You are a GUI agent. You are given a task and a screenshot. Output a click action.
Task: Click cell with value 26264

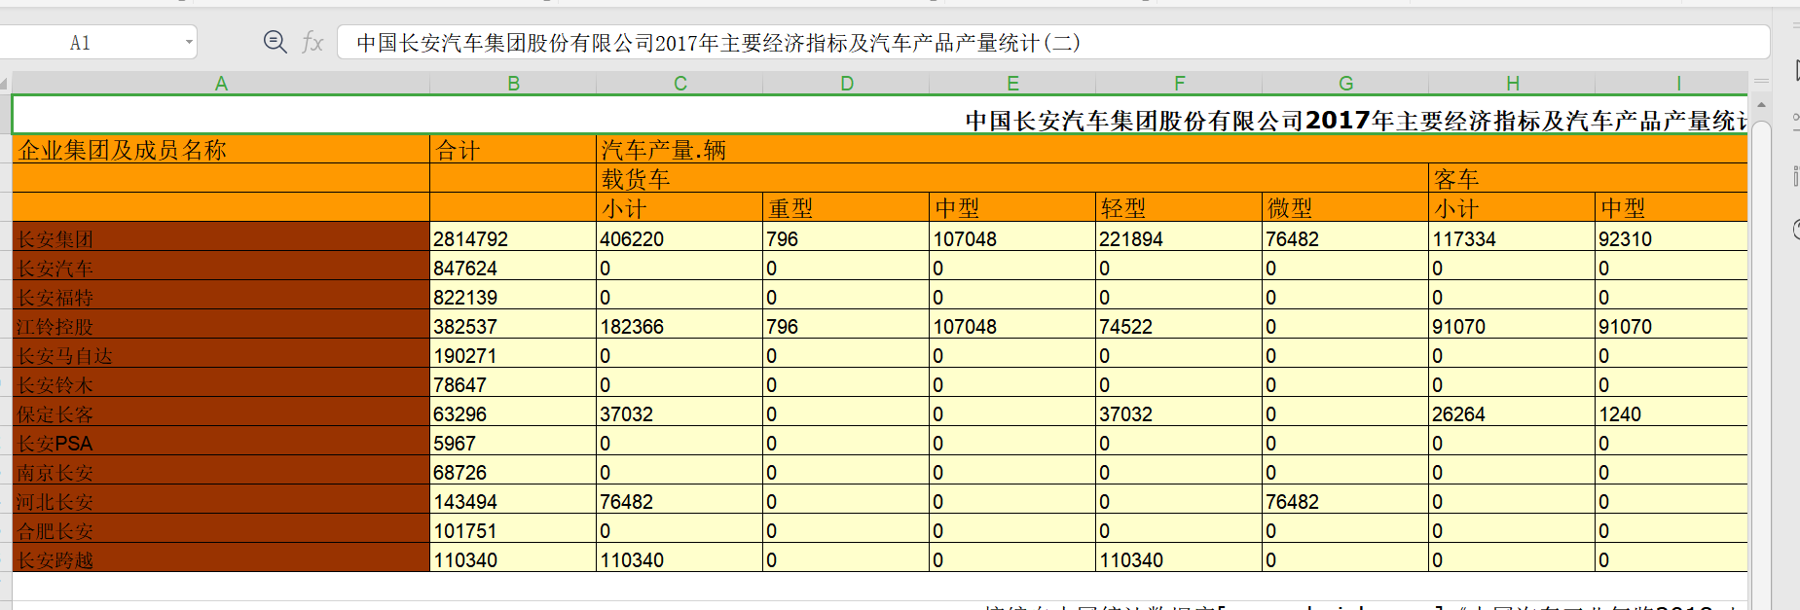(x=1512, y=413)
